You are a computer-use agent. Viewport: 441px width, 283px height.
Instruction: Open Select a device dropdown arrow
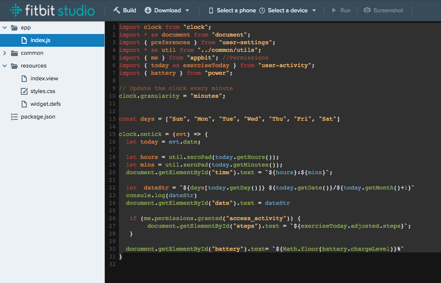(314, 11)
